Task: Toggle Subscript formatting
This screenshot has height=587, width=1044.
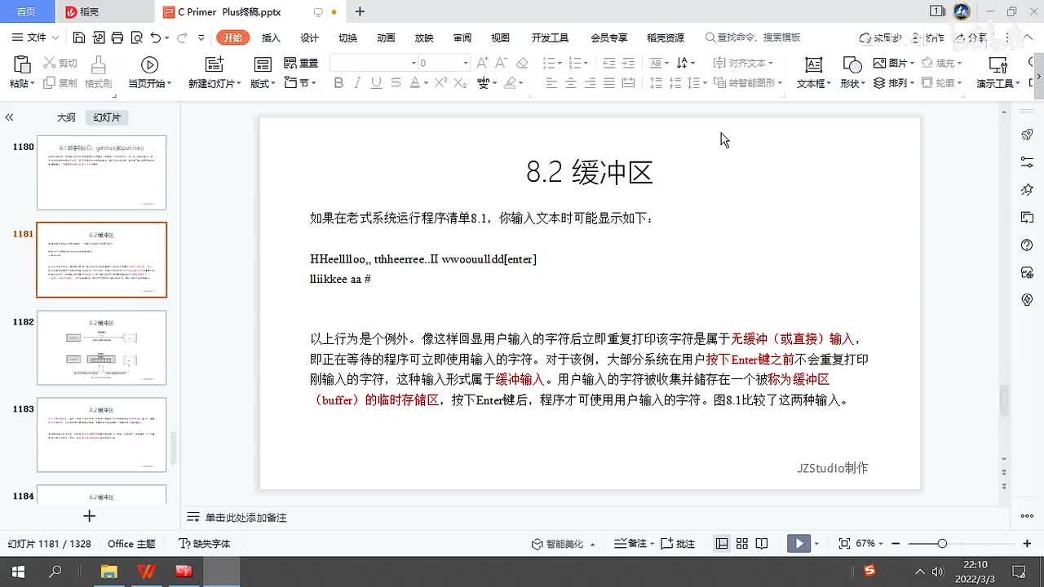Action: [460, 83]
